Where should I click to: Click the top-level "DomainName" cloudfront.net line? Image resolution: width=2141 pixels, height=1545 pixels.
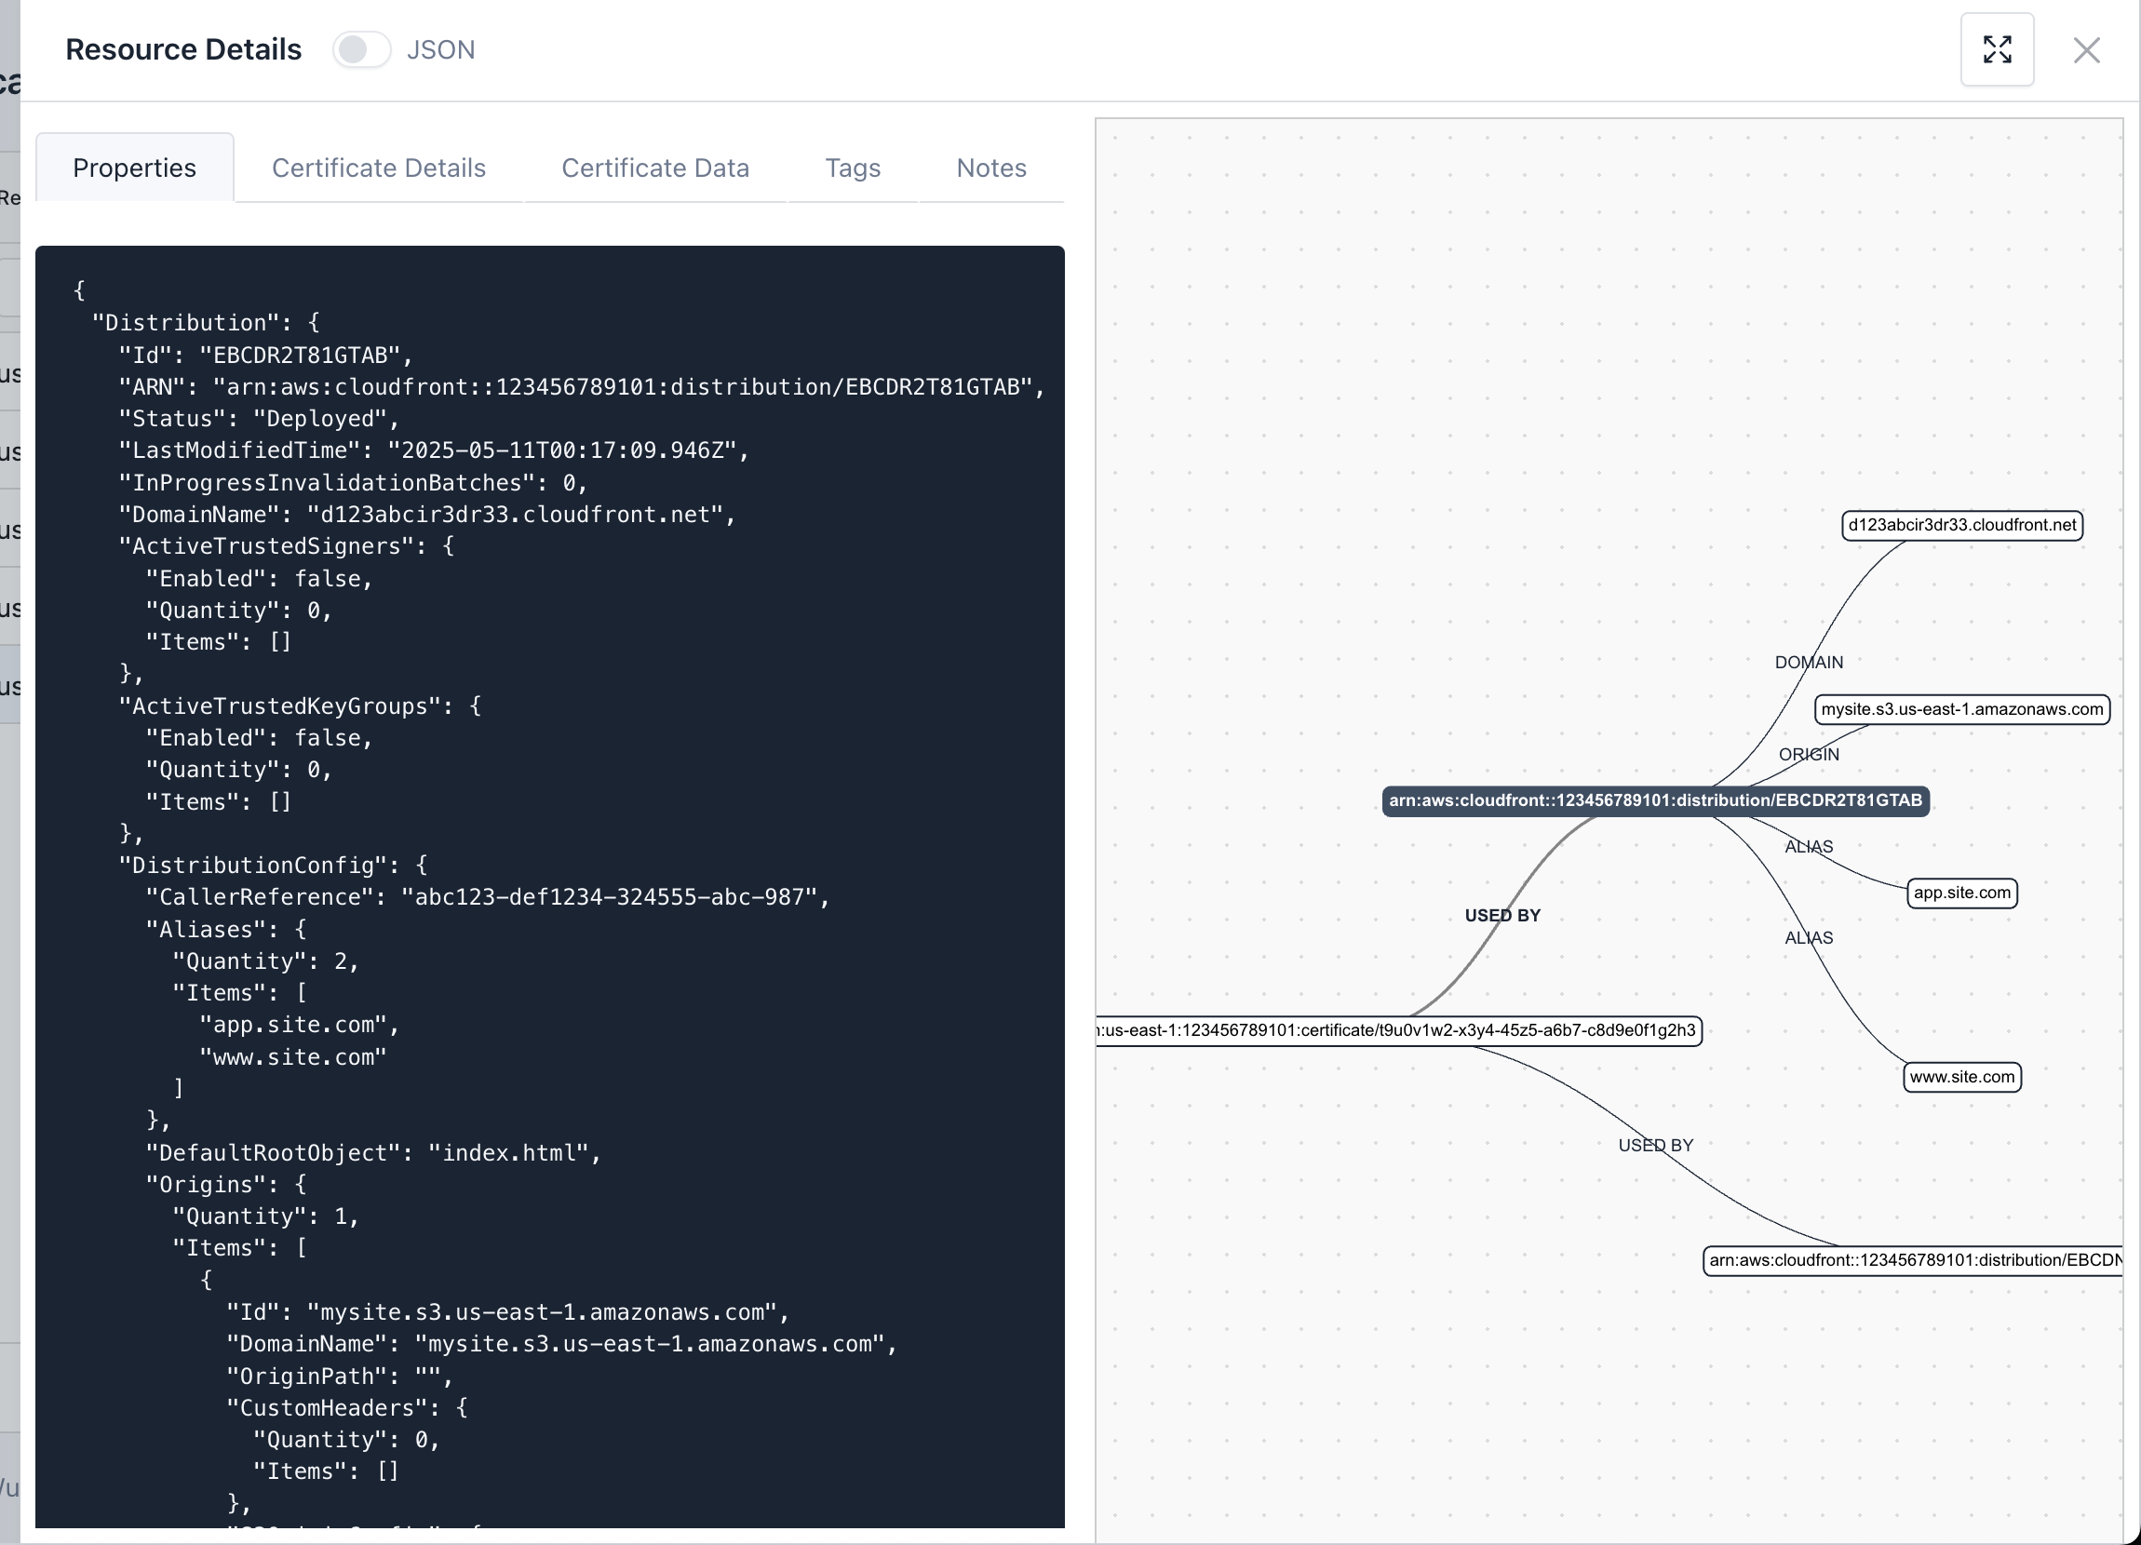[426, 515]
